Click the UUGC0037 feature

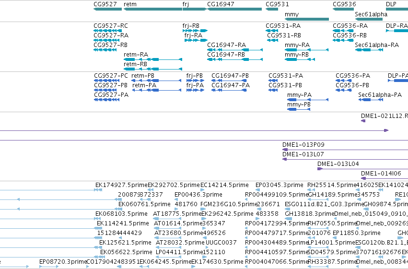coord(221,243)
